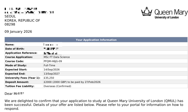188x112 pixels.
Task: Click the Date of Birth label
Action: coord(15,49)
